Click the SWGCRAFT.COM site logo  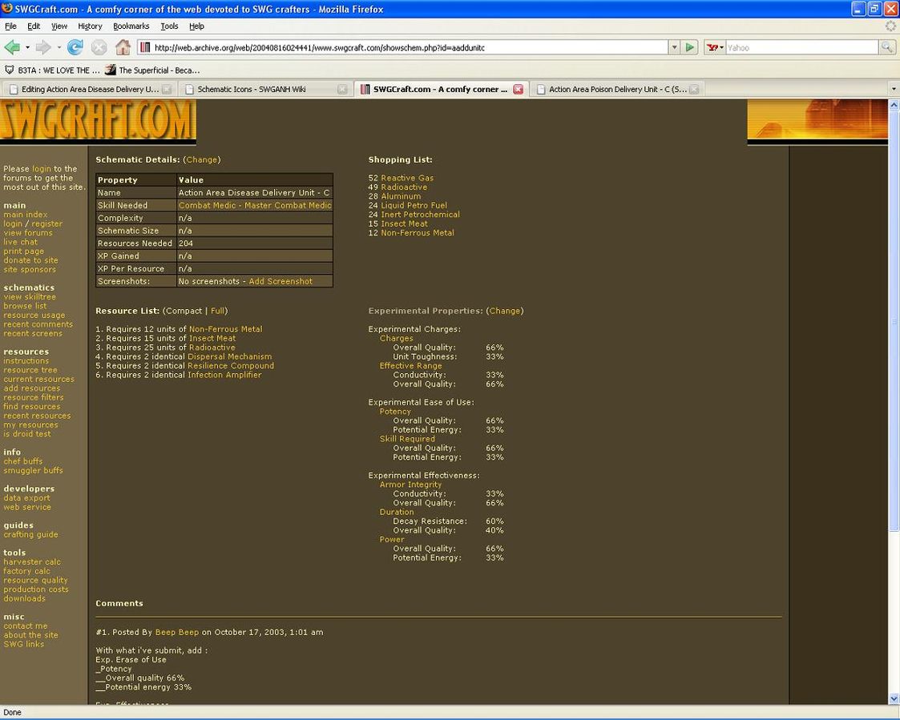pyautogui.click(x=98, y=121)
